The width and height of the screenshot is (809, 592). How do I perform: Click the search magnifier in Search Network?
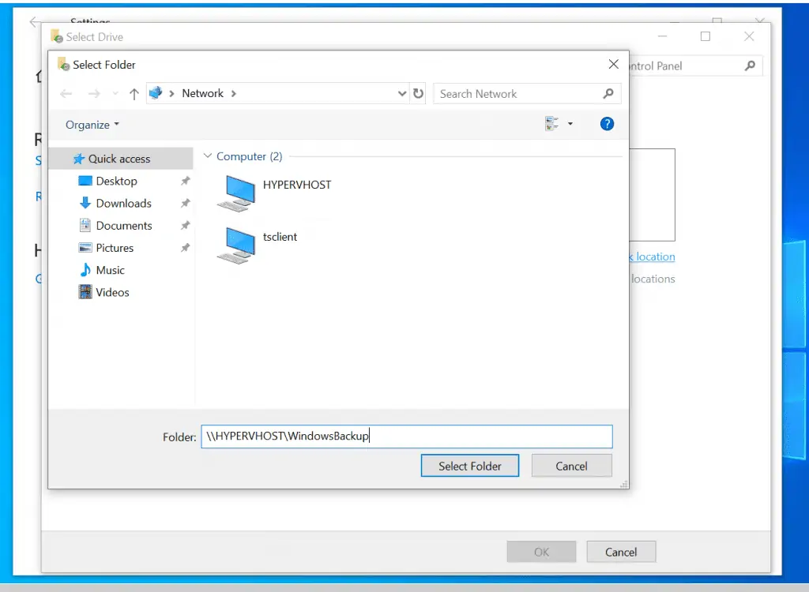[608, 93]
